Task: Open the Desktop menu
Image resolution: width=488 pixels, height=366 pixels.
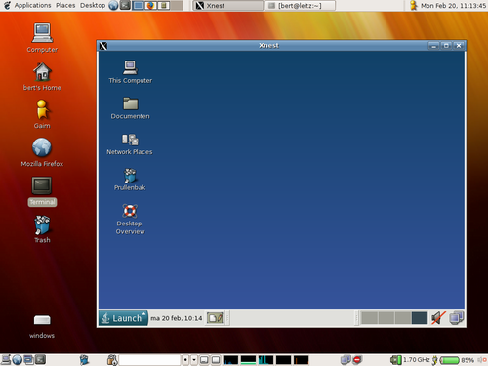Action: pos(93,5)
